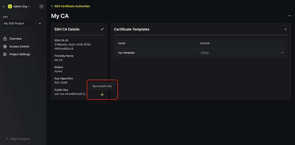Select the SSH CA ID value
295x145 pixels.
[x=73, y=47]
